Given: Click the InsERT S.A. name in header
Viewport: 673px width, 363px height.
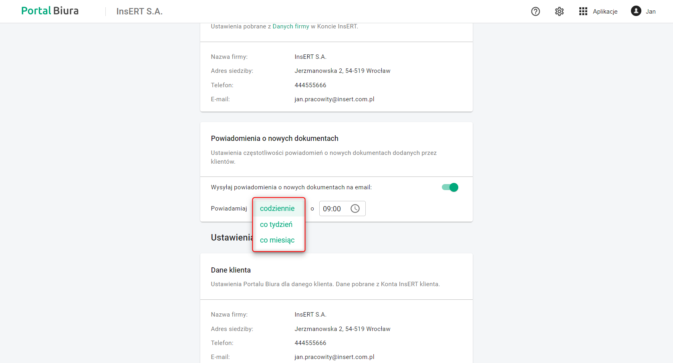Looking at the screenshot, I should point(139,12).
